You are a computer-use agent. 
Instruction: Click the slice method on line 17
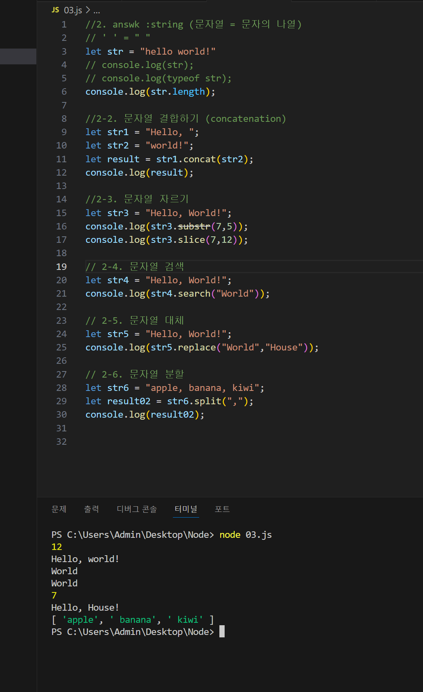(x=192, y=240)
